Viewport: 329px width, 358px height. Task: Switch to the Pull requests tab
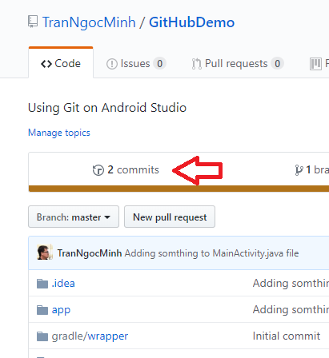click(238, 64)
